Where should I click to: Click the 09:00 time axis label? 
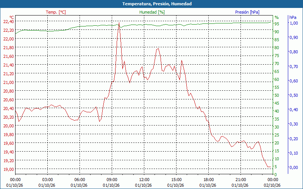(x=112, y=180)
